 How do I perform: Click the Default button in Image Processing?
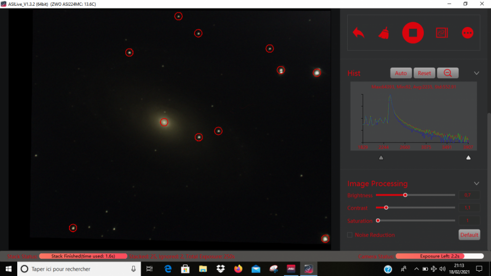point(469,235)
